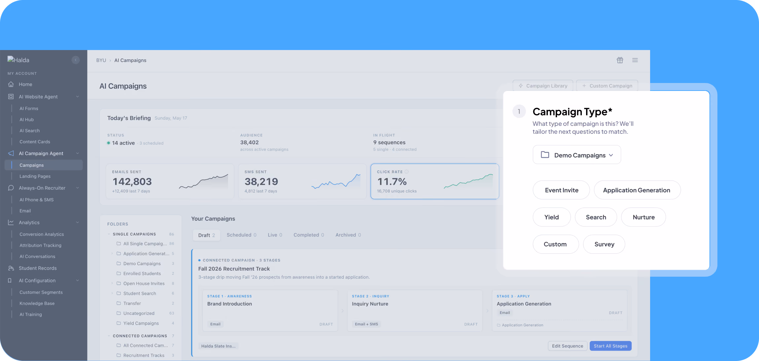The width and height of the screenshot is (759, 361).
Task: Click the Home house icon
Action: click(11, 84)
